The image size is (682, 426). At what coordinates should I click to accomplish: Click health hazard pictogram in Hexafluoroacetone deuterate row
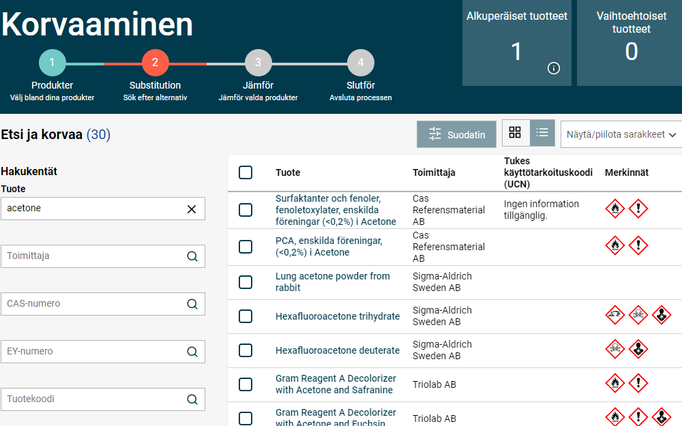point(638,349)
